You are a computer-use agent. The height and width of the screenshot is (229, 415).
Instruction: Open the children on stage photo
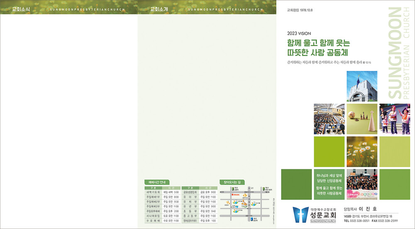point(394,119)
